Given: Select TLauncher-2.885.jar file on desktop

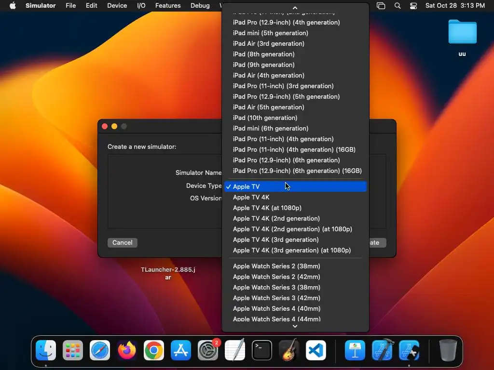Looking at the screenshot, I should pos(168,274).
